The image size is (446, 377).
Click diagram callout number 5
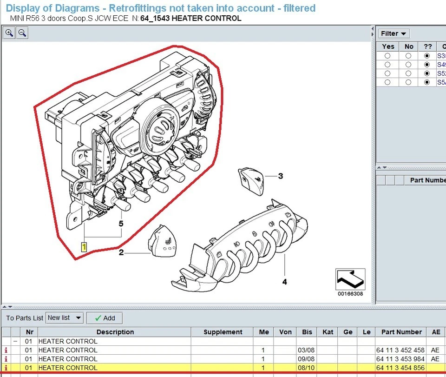(121, 224)
